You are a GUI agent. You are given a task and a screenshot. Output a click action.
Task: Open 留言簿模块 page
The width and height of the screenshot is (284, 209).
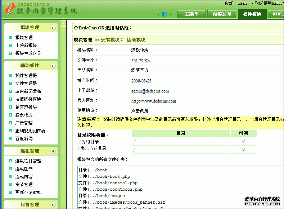(26, 107)
